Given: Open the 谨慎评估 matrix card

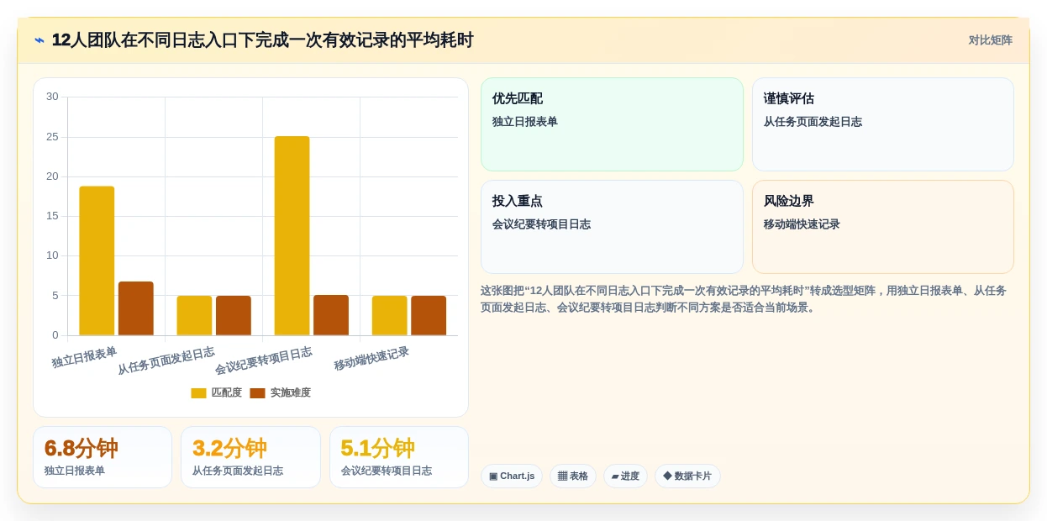Looking at the screenshot, I should [883, 124].
